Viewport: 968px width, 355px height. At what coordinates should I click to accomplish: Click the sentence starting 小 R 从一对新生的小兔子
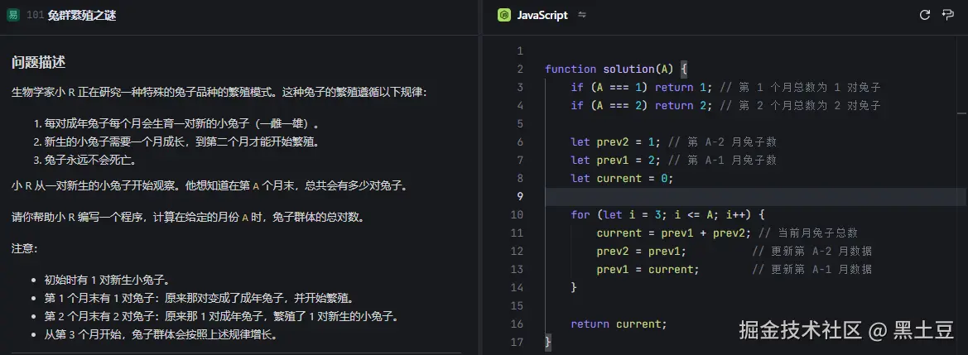209,185
